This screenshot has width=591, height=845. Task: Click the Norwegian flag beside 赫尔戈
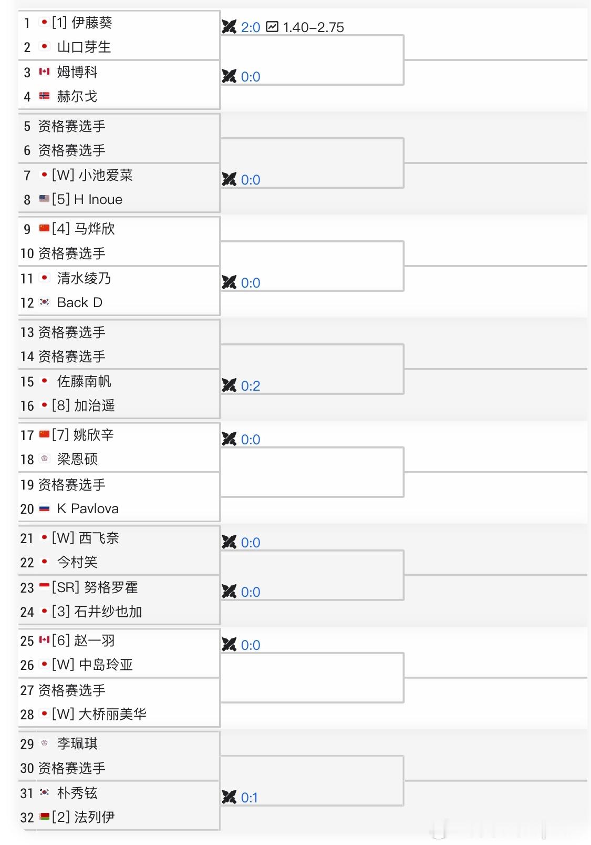[45, 96]
